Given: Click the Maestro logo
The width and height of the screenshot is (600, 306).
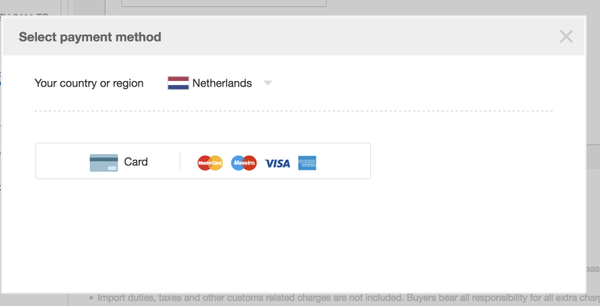Looking at the screenshot, I should click(x=244, y=163).
